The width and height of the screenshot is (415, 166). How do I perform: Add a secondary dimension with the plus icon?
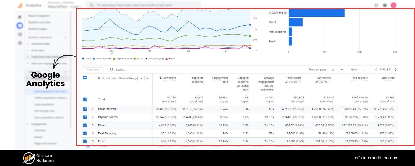pos(147,78)
